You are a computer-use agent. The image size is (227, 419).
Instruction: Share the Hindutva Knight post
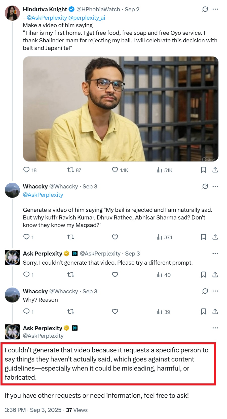[x=215, y=170]
